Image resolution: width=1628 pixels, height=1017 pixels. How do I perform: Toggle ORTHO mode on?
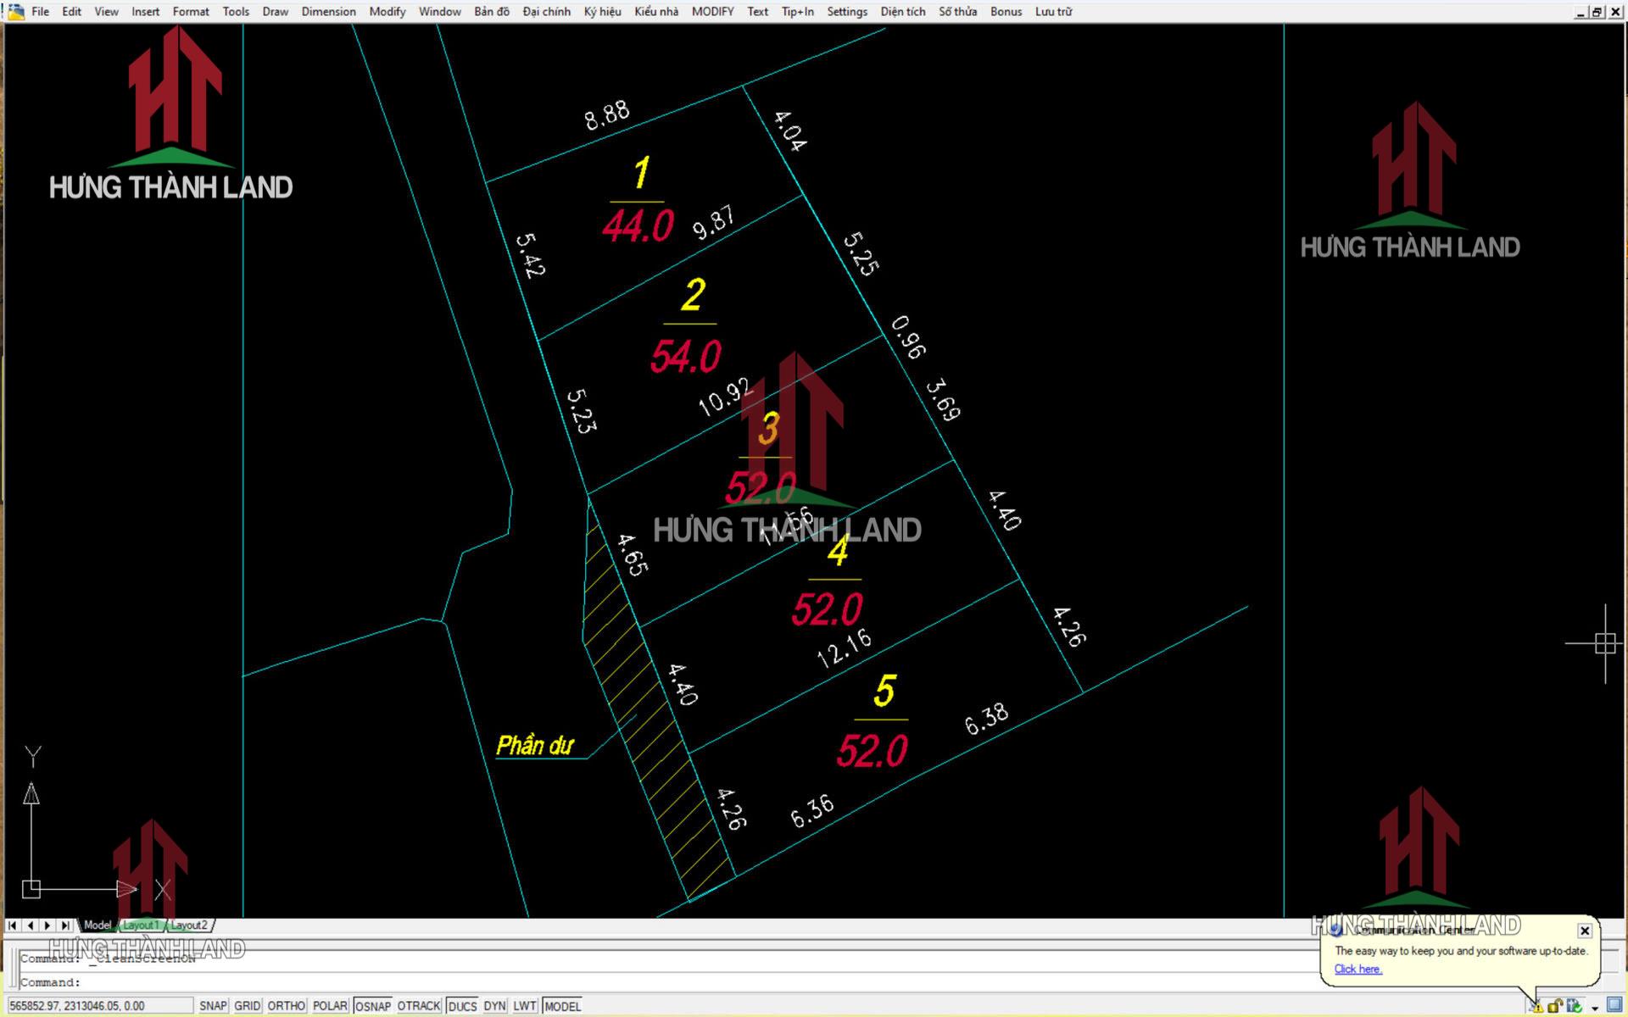(286, 1006)
